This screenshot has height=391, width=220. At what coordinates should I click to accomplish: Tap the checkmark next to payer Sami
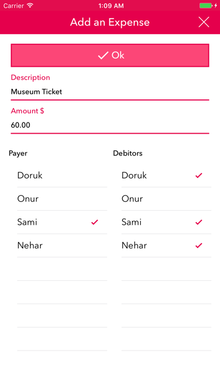(95, 222)
